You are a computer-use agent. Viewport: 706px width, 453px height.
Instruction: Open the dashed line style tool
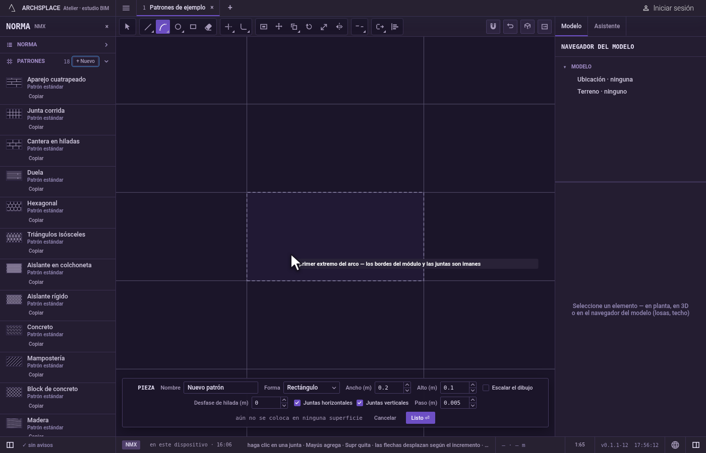click(x=360, y=27)
